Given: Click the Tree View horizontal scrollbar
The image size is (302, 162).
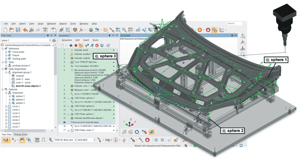Looking at the screenshot, I should click(x=25, y=131).
